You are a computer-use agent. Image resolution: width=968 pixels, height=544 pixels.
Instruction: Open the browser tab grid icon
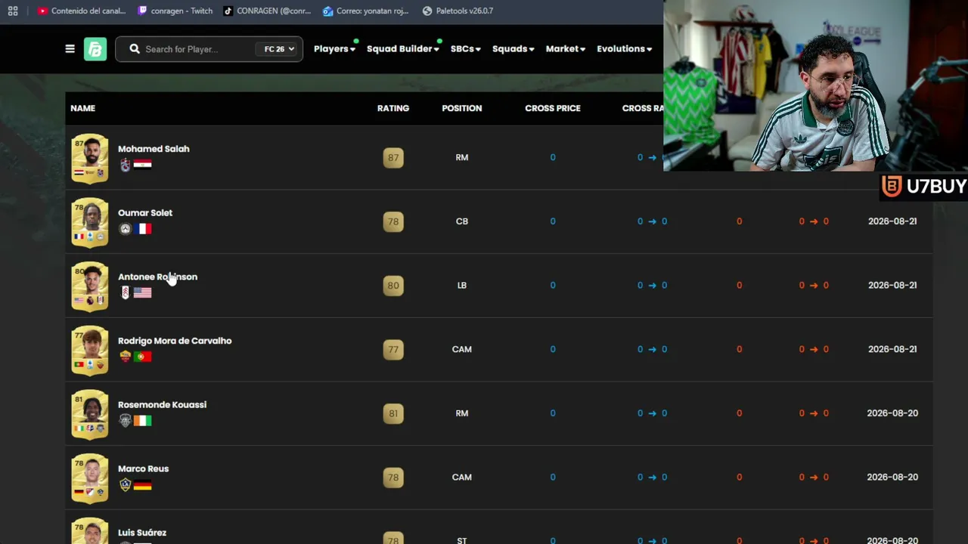[13, 11]
